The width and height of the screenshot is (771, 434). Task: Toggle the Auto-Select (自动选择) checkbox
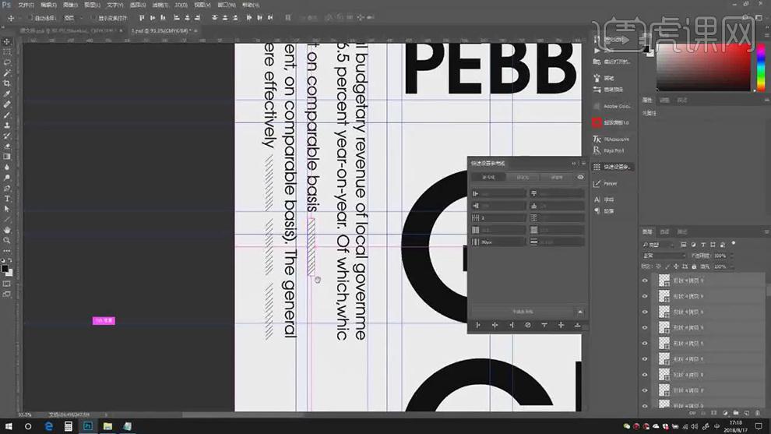click(x=29, y=18)
